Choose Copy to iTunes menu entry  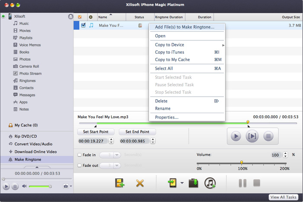187,52
